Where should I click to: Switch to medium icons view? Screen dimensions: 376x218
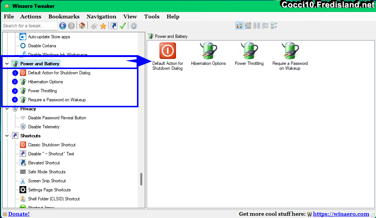point(248,26)
